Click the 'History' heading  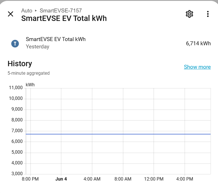(20, 64)
